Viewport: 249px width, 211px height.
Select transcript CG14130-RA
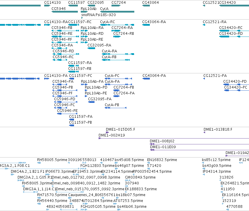coord(56,22)
